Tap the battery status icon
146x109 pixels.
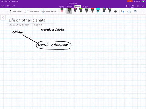(144, 1)
